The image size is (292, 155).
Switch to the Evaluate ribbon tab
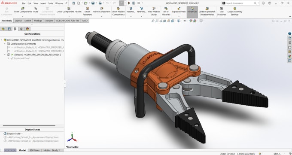click(x=49, y=21)
